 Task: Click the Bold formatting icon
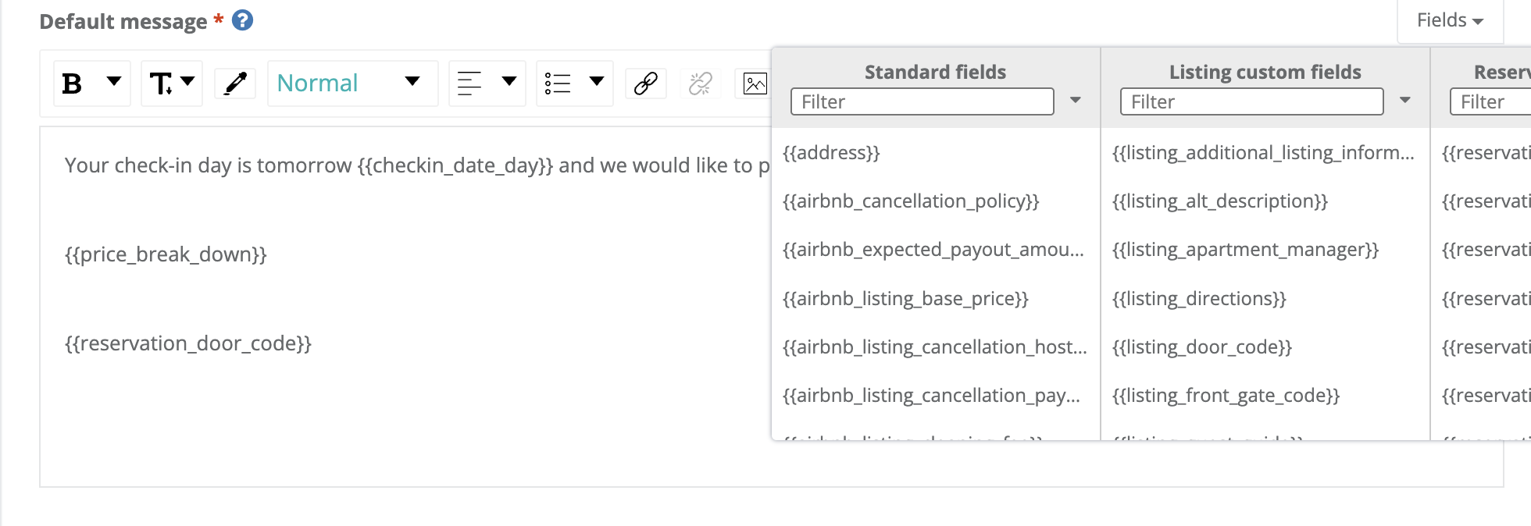pos(72,84)
